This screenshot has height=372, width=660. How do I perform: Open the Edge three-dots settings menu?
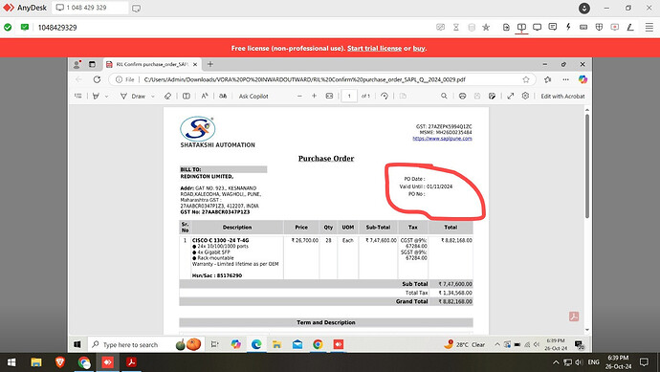(565, 79)
